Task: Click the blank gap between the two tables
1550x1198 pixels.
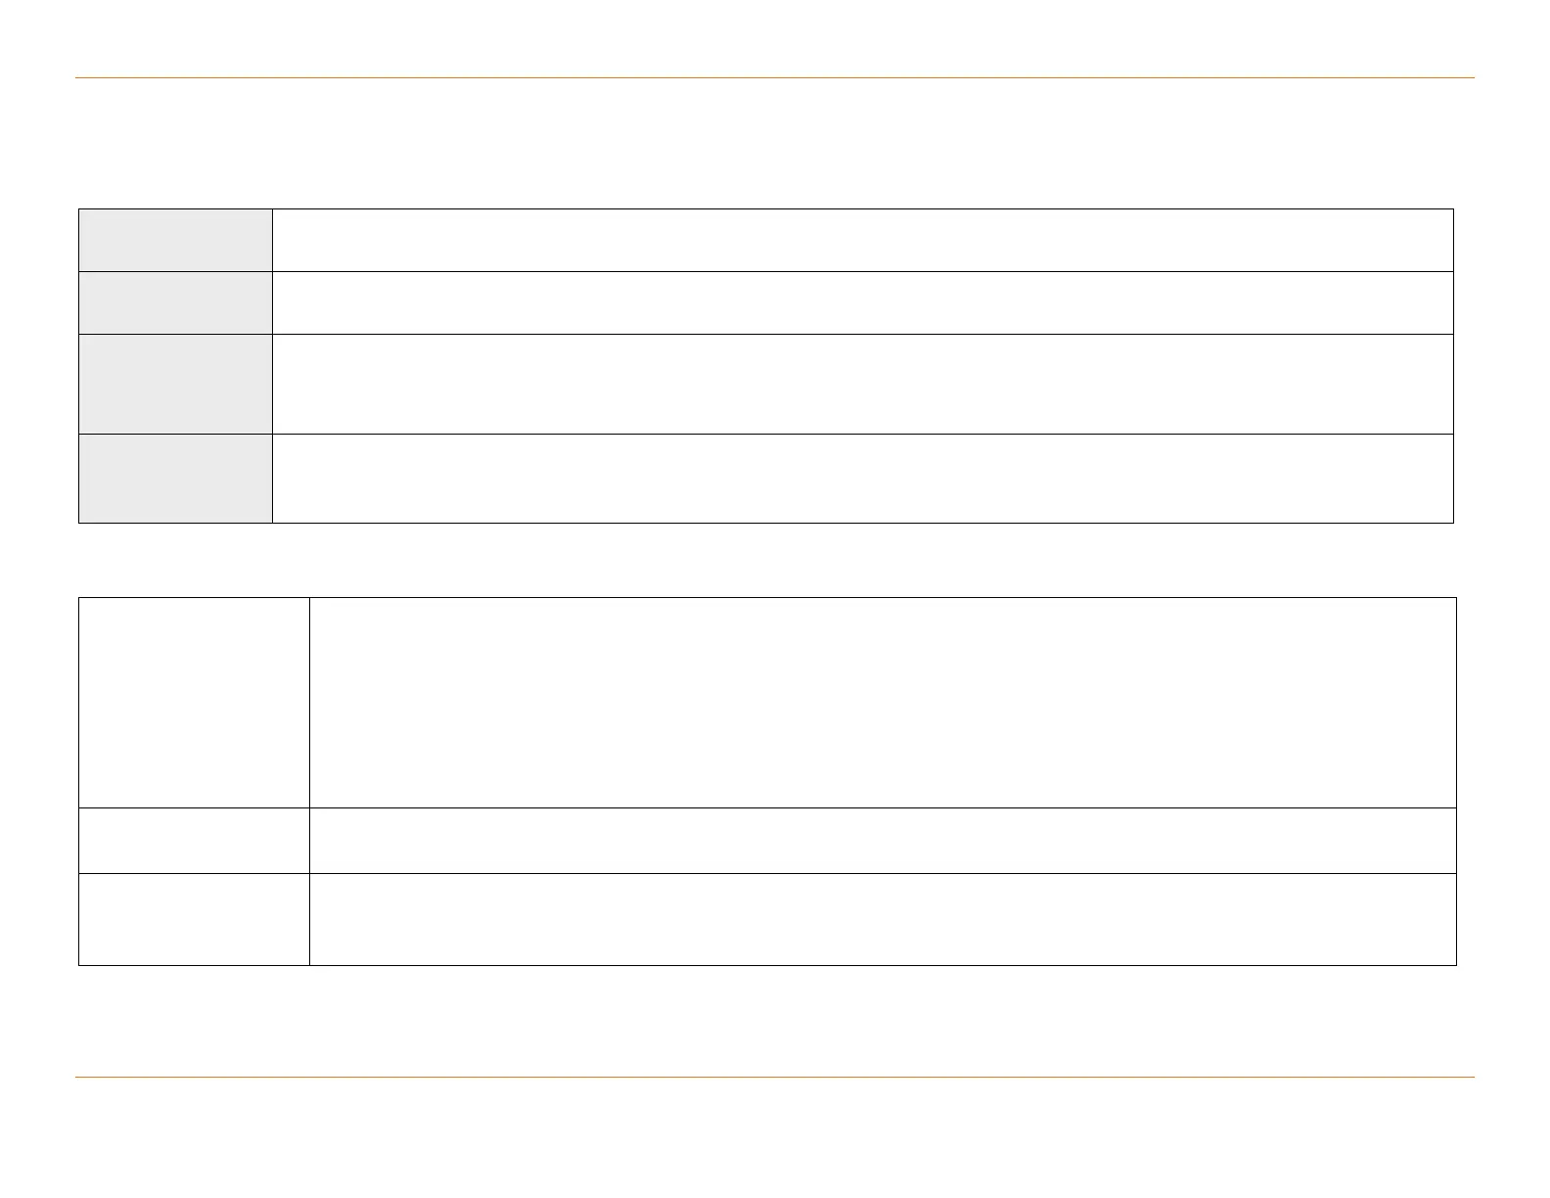Action: [x=774, y=560]
